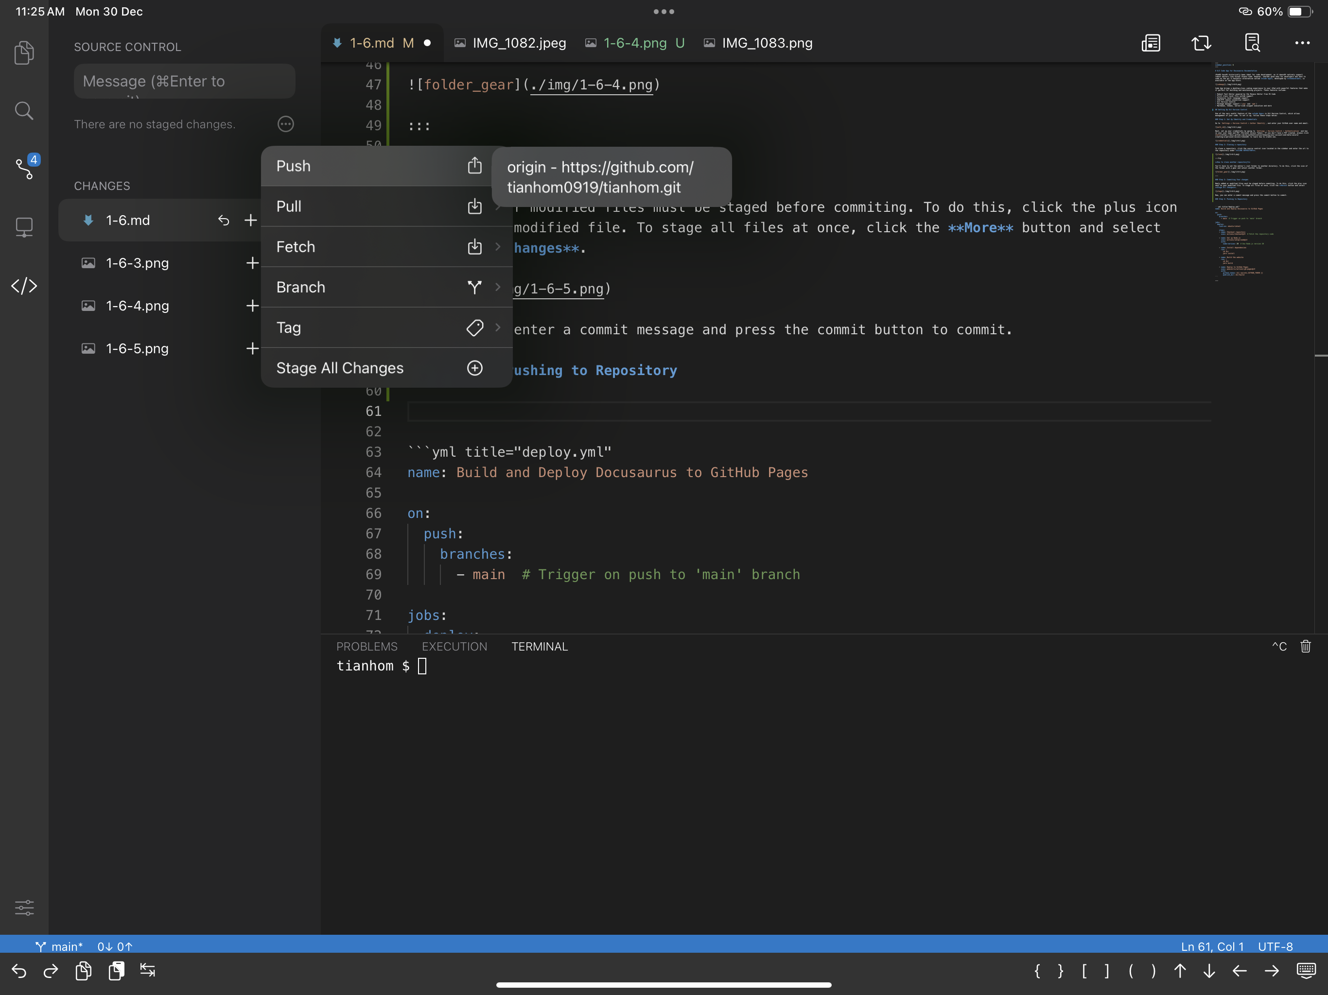Click the tab indent icon in bottom bar
Viewport: 1328px width, 995px height.
148,970
